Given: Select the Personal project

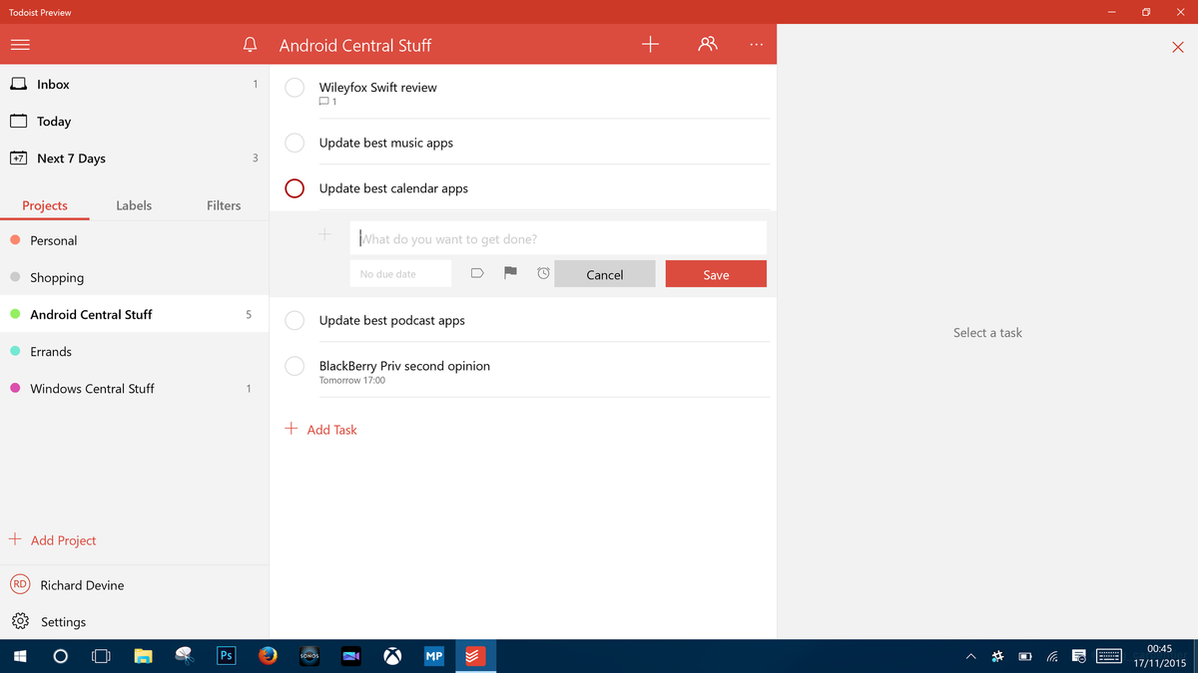Looking at the screenshot, I should pos(135,240).
